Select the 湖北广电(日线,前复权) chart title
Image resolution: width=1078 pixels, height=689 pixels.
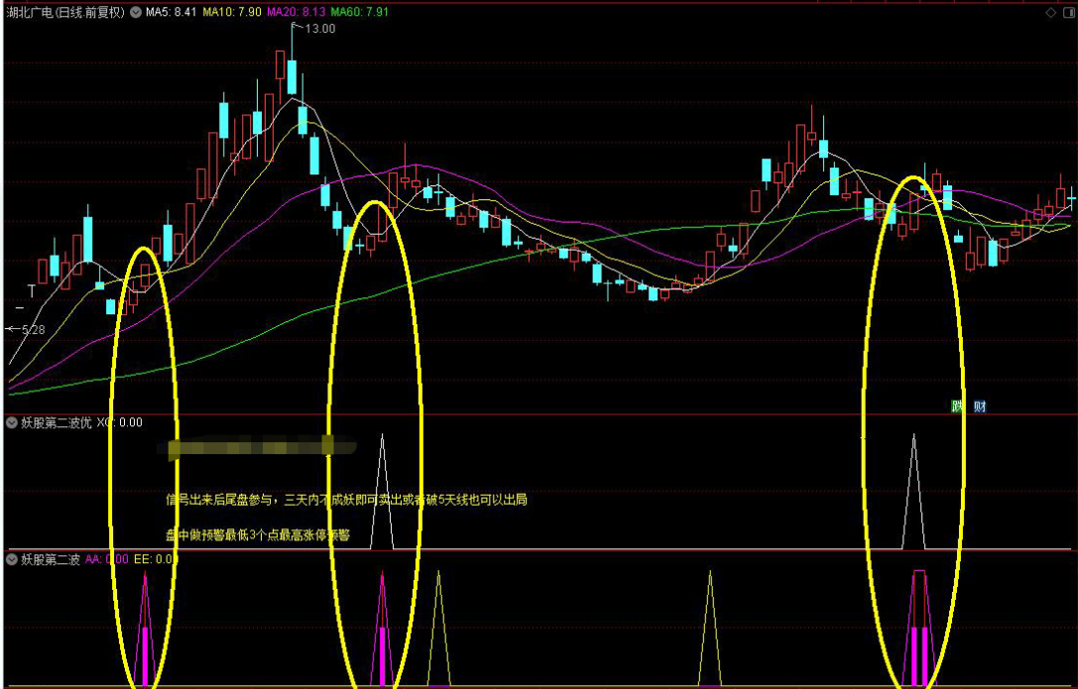66,12
